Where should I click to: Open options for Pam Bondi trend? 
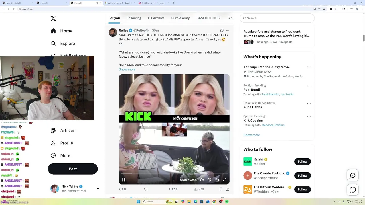coord(309,86)
